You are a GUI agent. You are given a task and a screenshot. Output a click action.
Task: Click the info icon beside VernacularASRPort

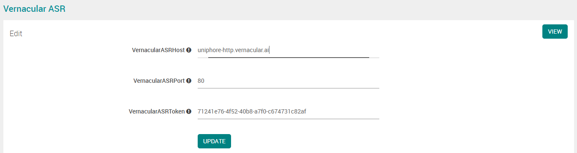point(189,81)
